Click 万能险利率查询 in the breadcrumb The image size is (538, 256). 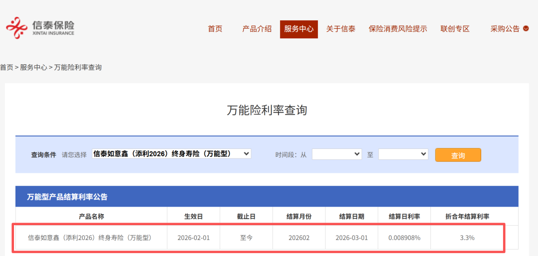[x=78, y=67]
